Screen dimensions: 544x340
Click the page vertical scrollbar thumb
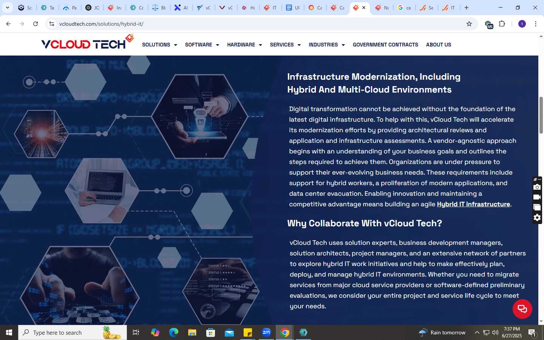click(541, 115)
